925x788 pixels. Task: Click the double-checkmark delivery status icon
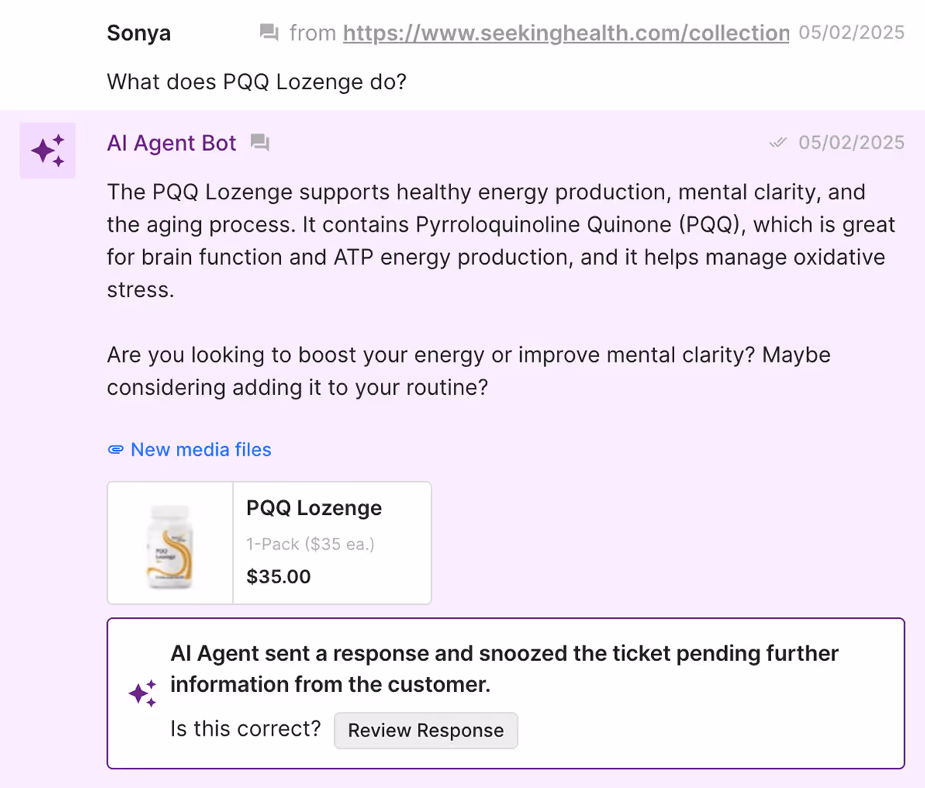click(x=779, y=142)
